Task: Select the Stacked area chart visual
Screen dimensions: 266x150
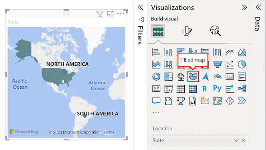Action: [156, 65]
